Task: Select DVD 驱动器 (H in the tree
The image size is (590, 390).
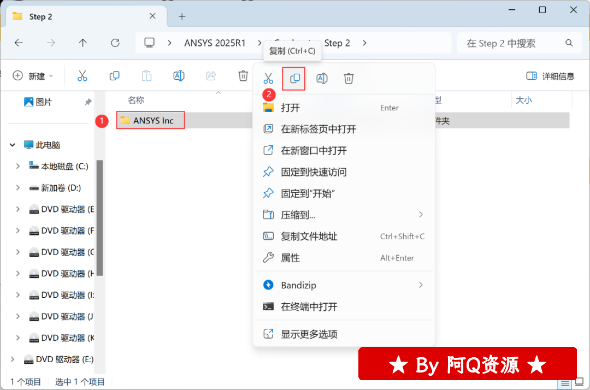Action: tap(62, 274)
